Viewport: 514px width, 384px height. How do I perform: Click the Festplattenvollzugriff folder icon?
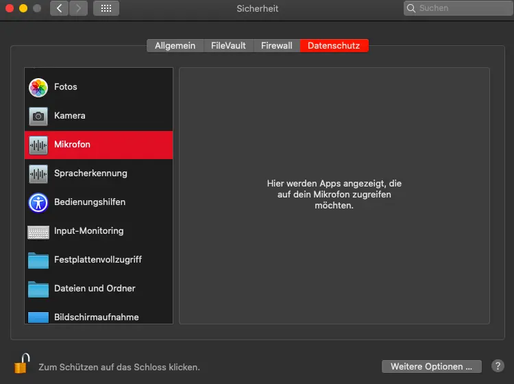[38, 260]
